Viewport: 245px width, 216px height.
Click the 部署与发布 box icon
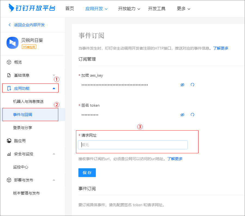pyautogui.click(x=9, y=180)
